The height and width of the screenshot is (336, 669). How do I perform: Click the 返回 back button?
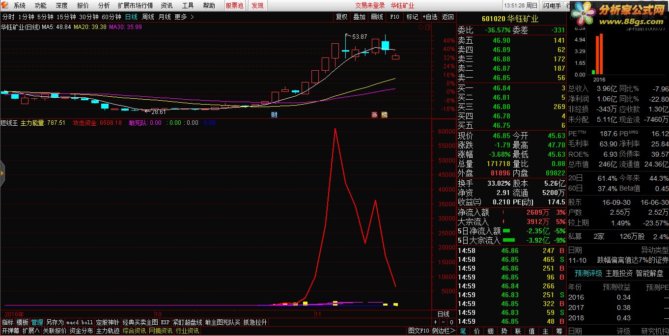pyautogui.click(x=447, y=17)
